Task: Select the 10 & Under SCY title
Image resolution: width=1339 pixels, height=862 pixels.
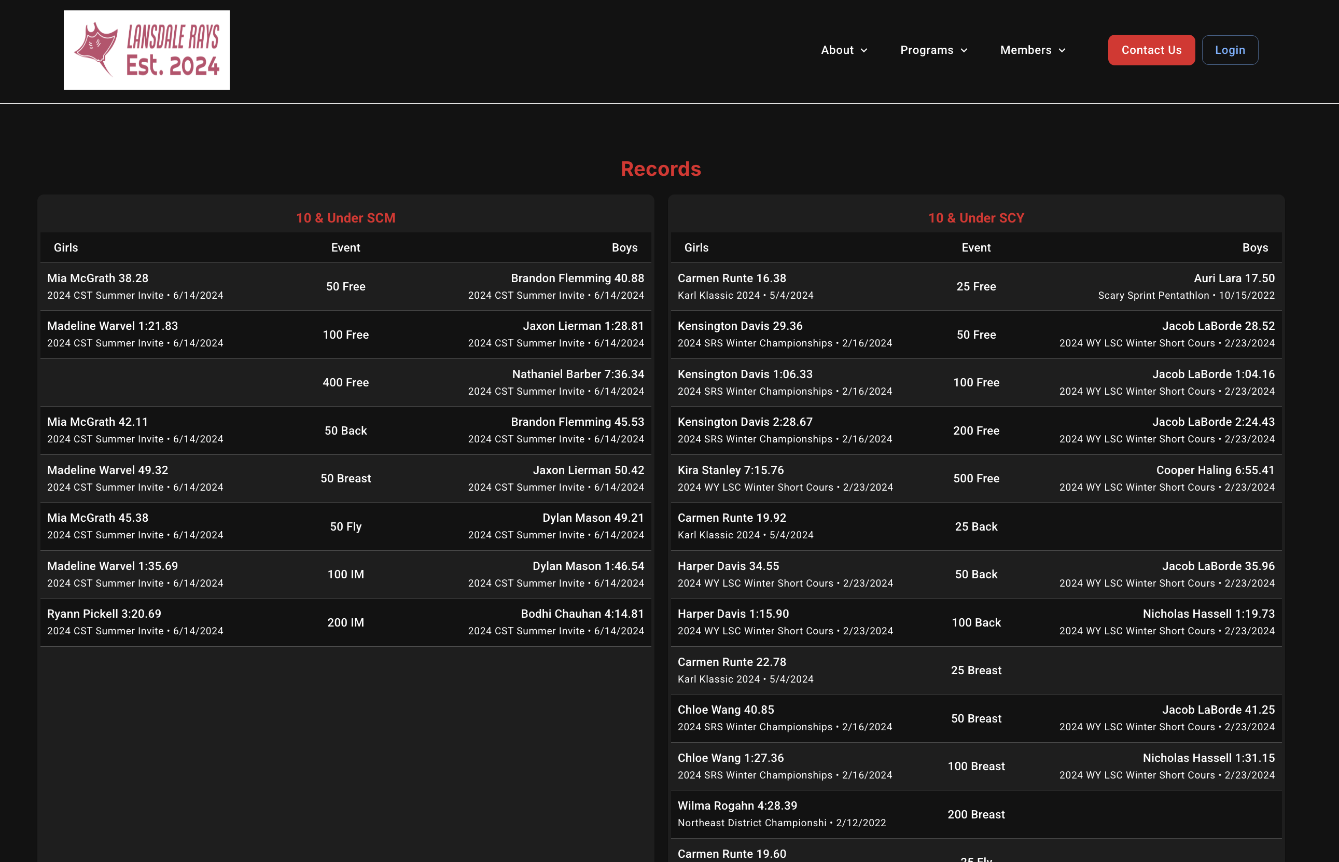Action: 975,218
